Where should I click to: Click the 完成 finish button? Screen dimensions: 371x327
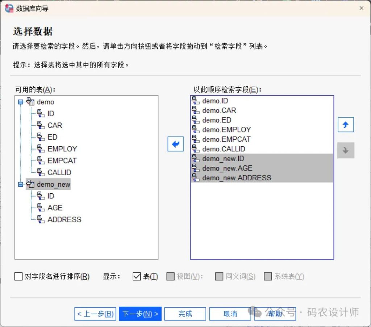pos(185,314)
